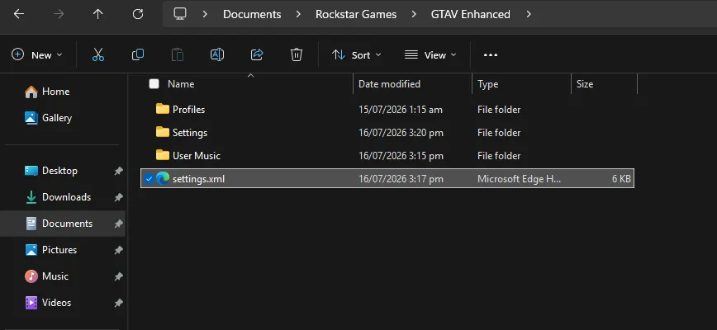Image resolution: width=717 pixels, height=330 pixels.
Task: Sort by the Size column header
Action: (585, 84)
